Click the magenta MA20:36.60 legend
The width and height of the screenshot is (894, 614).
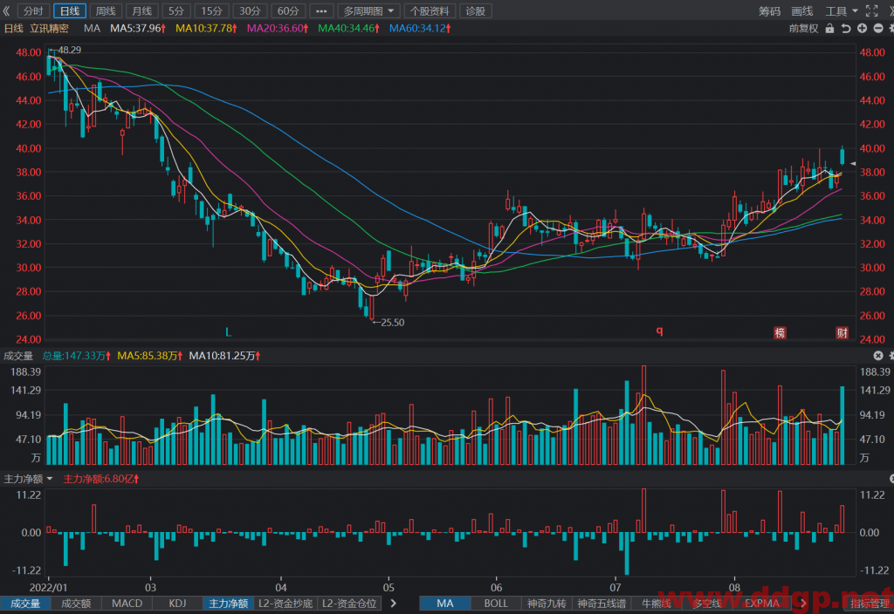pos(277,29)
